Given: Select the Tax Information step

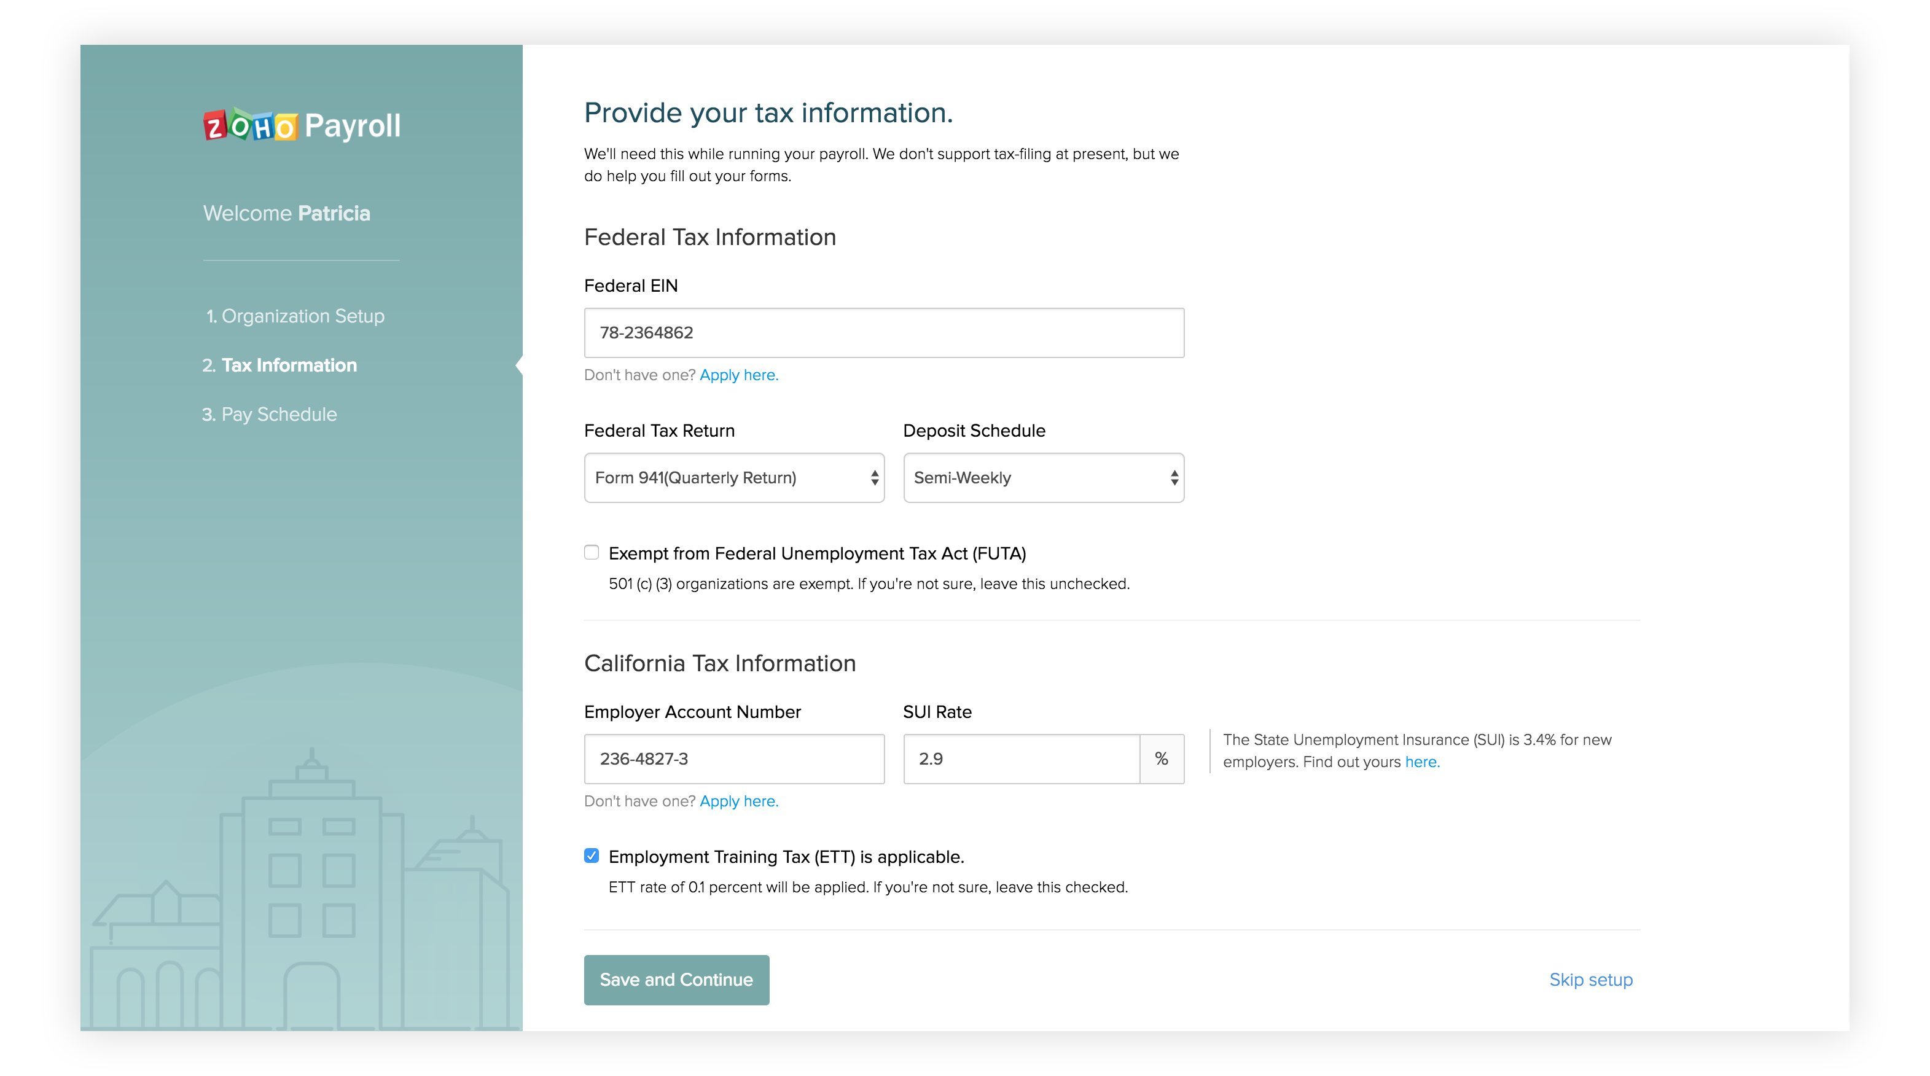Looking at the screenshot, I should tap(279, 365).
